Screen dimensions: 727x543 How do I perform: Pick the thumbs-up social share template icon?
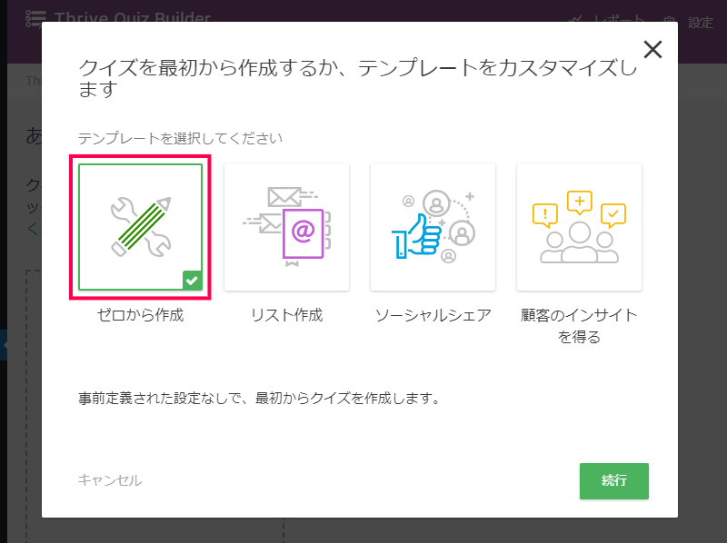tap(433, 227)
